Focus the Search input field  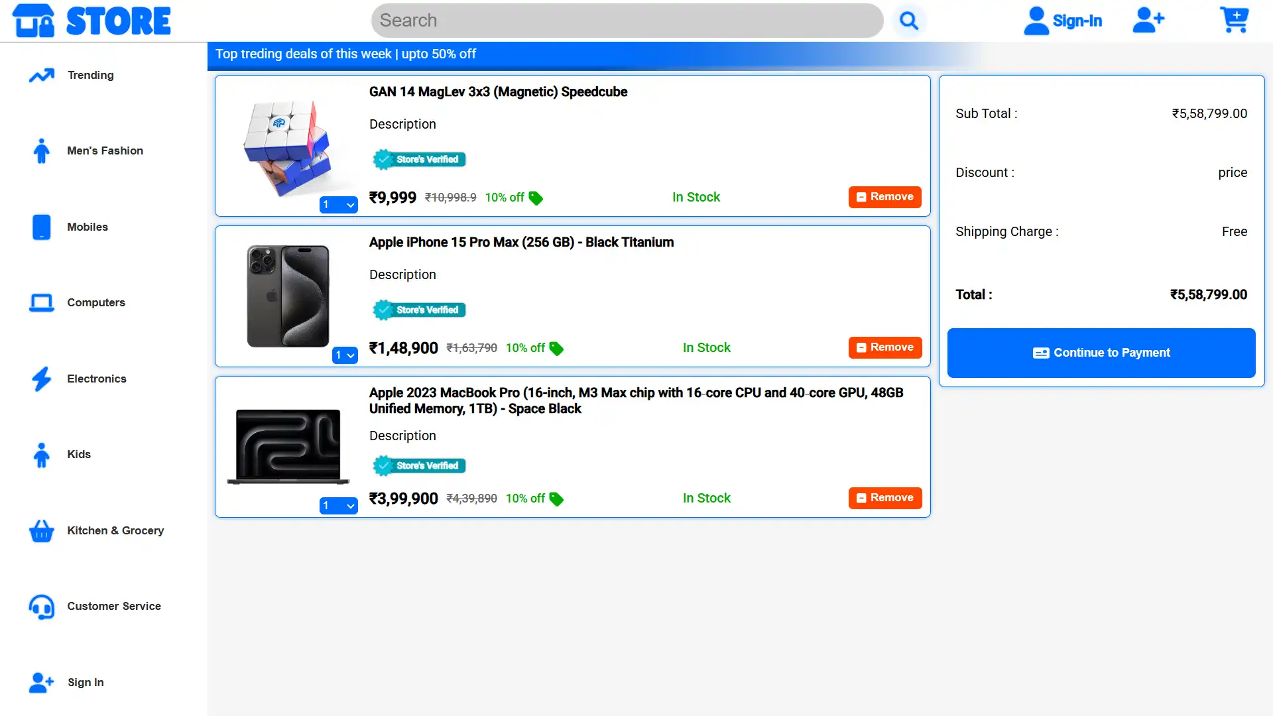click(627, 21)
